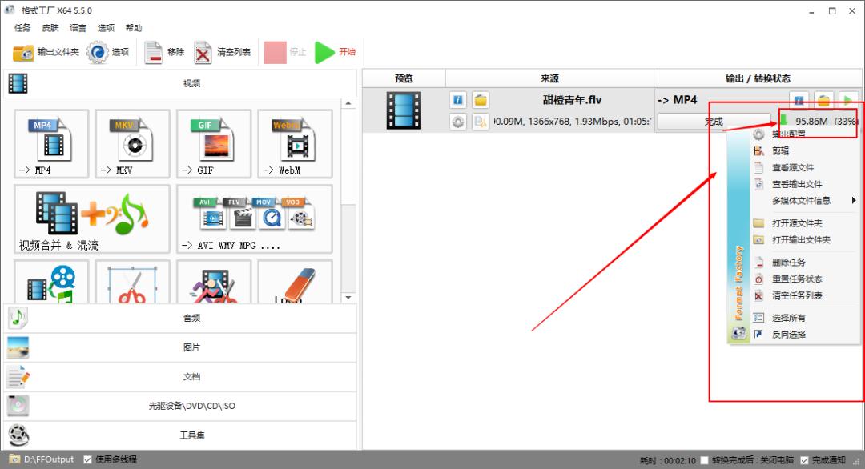Choose the -> MKV video format
The height and width of the screenshot is (469, 865).
pos(132,144)
